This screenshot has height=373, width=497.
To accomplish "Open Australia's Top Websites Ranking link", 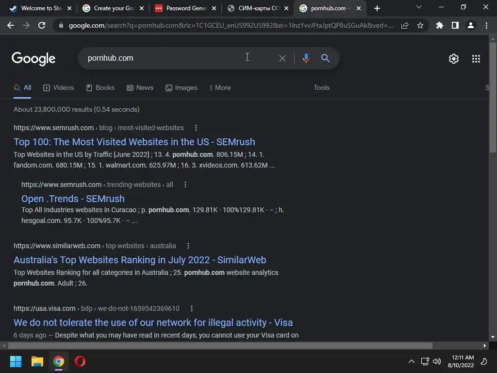I will (140, 260).
